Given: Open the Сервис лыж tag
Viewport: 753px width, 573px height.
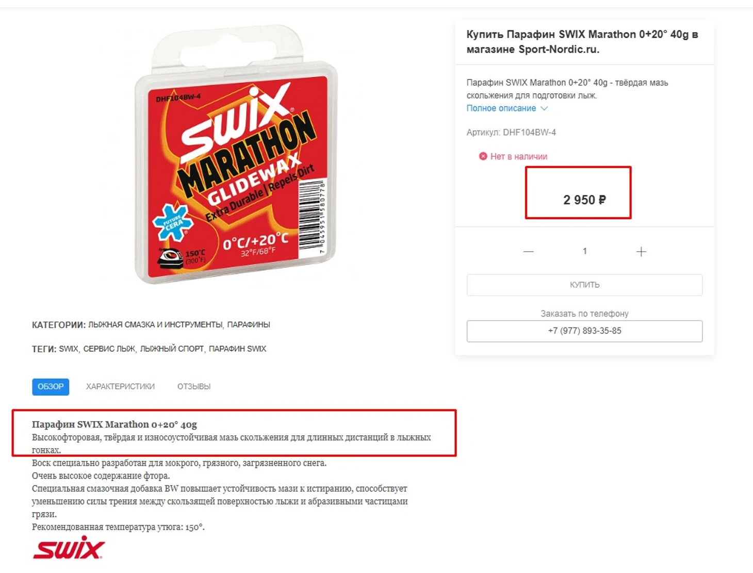Looking at the screenshot, I should point(109,349).
